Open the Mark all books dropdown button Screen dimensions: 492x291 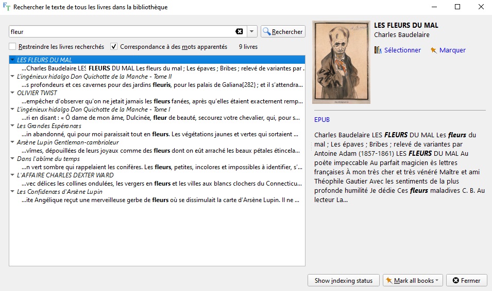click(x=413, y=280)
